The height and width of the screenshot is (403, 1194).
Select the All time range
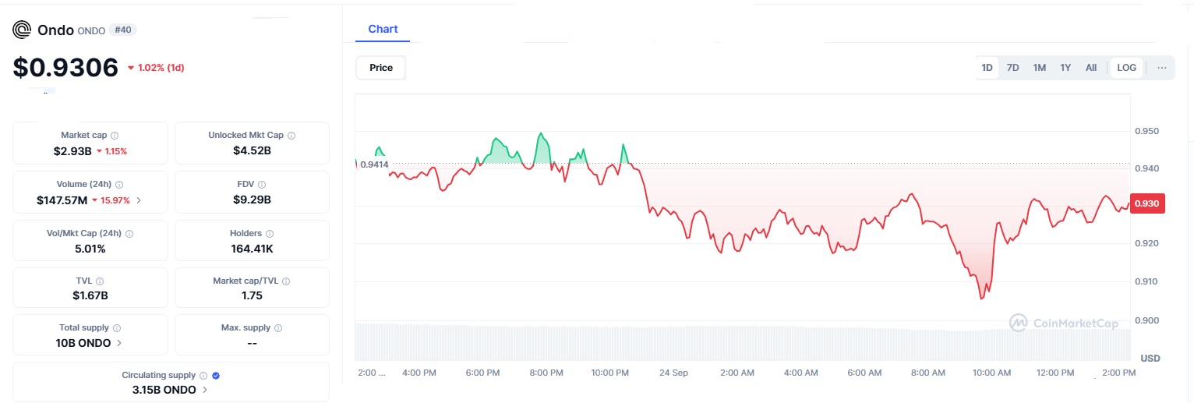[x=1091, y=68]
